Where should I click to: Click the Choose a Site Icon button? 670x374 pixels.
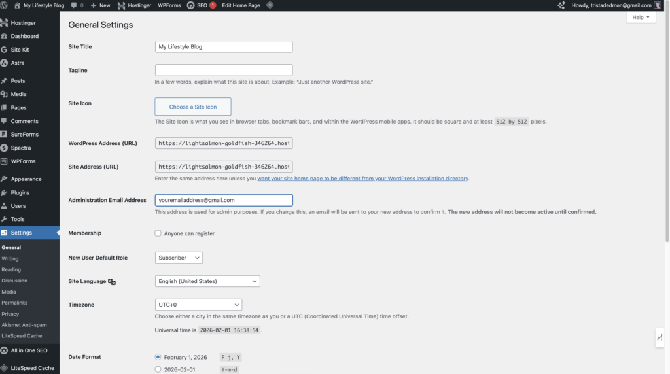[x=193, y=107]
